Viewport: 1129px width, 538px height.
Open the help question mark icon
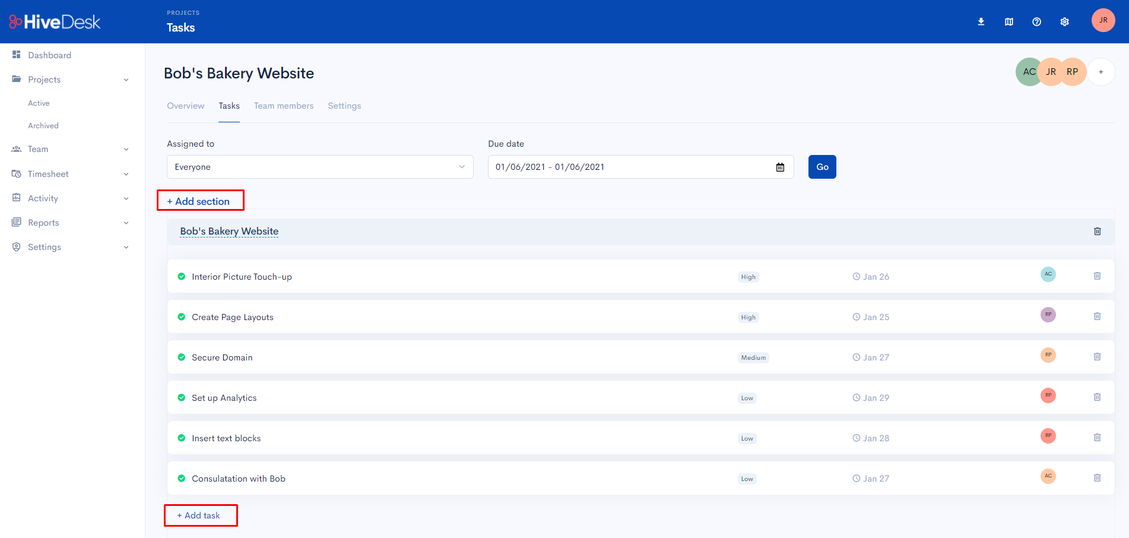tap(1037, 22)
